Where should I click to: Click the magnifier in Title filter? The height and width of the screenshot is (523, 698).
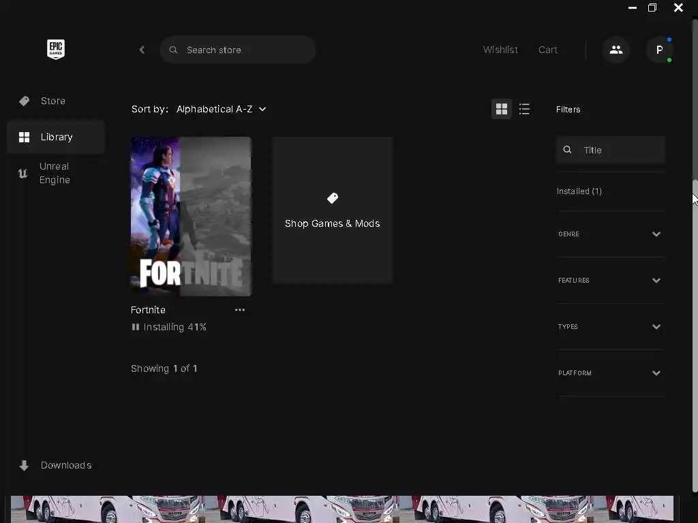pos(567,150)
